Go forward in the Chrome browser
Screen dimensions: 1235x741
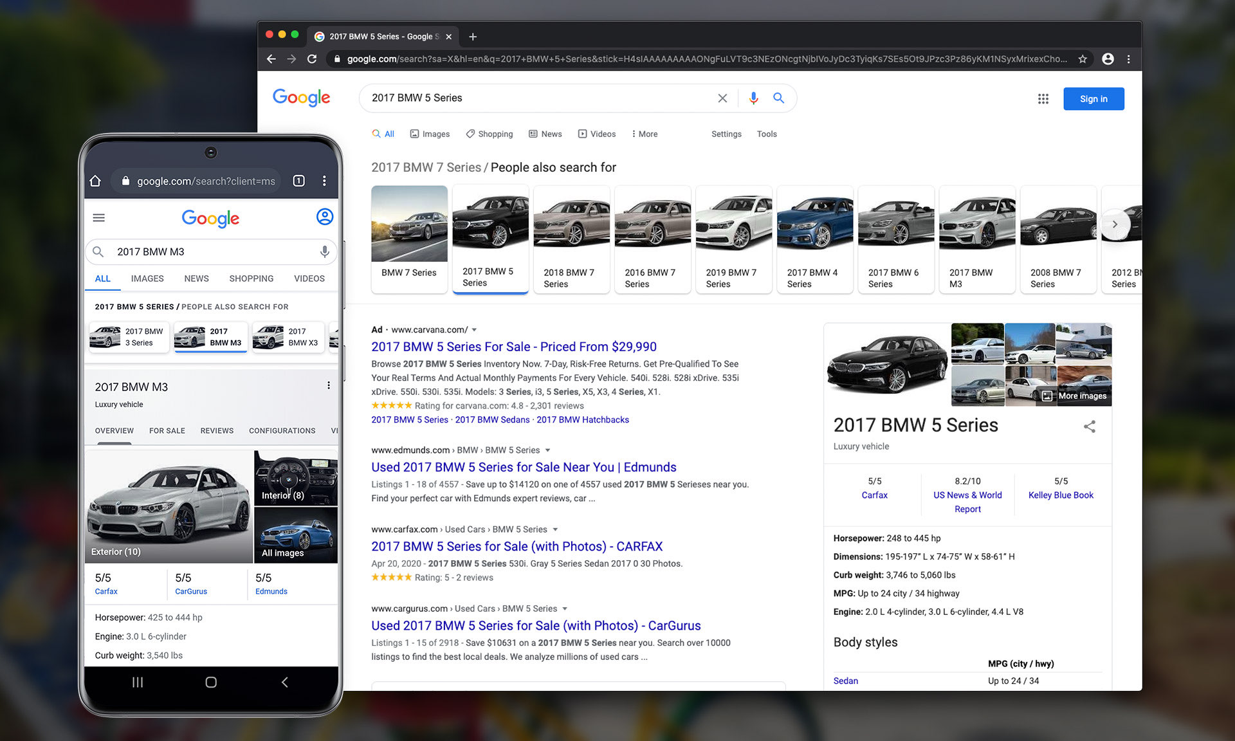[291, 59]
